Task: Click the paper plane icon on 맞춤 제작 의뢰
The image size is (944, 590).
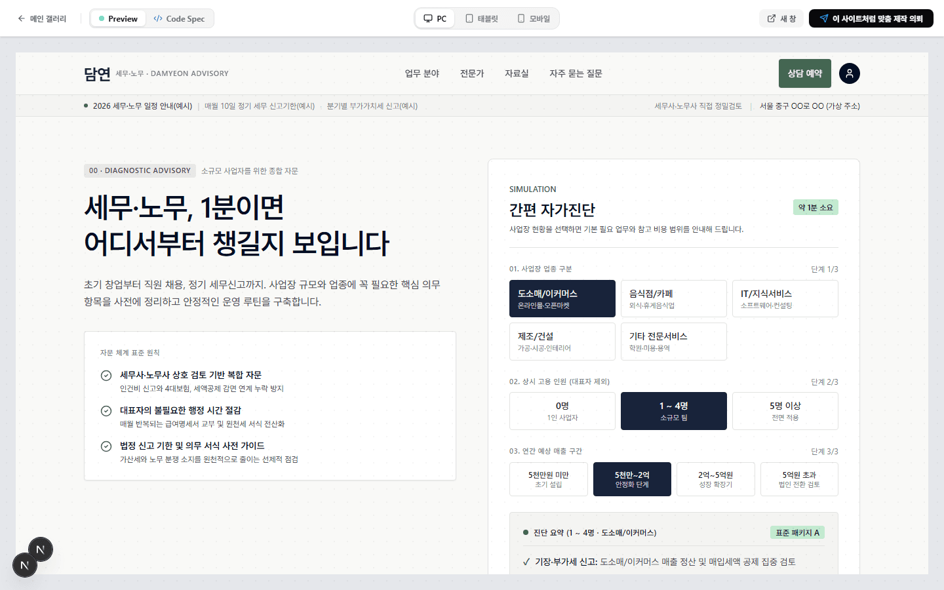Action: pyautogui.click(x=824, y=18)
